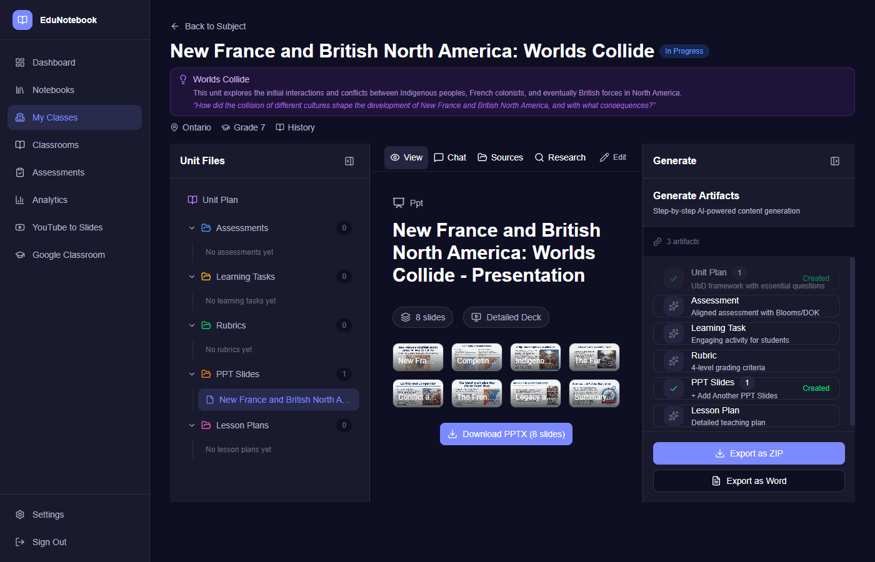This screenshot has height=562, width=875.
Task: Click the Rubric generate sparkle icon
Action: tap(674, 361)
